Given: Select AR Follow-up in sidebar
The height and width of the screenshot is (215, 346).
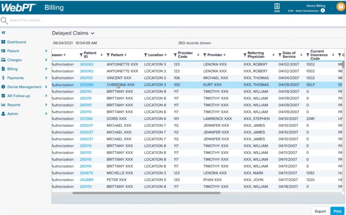Looking at the screenshot, I should coord(18,96).
